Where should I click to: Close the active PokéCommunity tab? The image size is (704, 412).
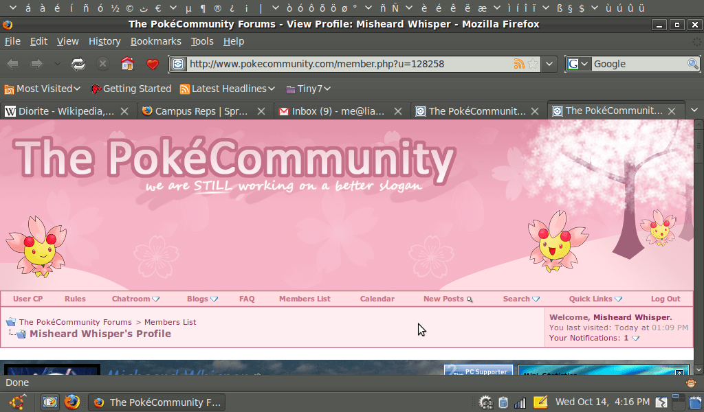[x=672, y=111]
